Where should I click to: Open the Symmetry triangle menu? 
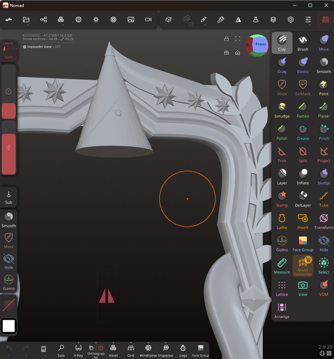point(238,20)
